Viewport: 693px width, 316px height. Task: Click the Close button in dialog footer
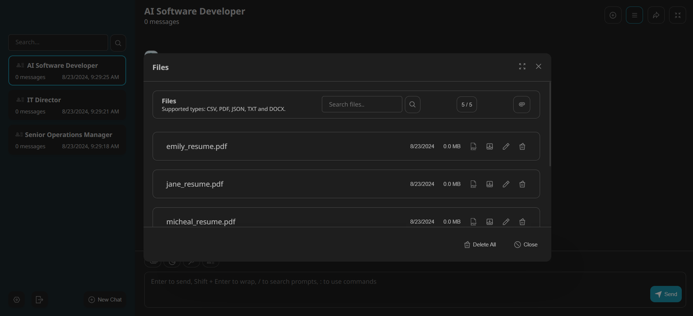[526, 245]
